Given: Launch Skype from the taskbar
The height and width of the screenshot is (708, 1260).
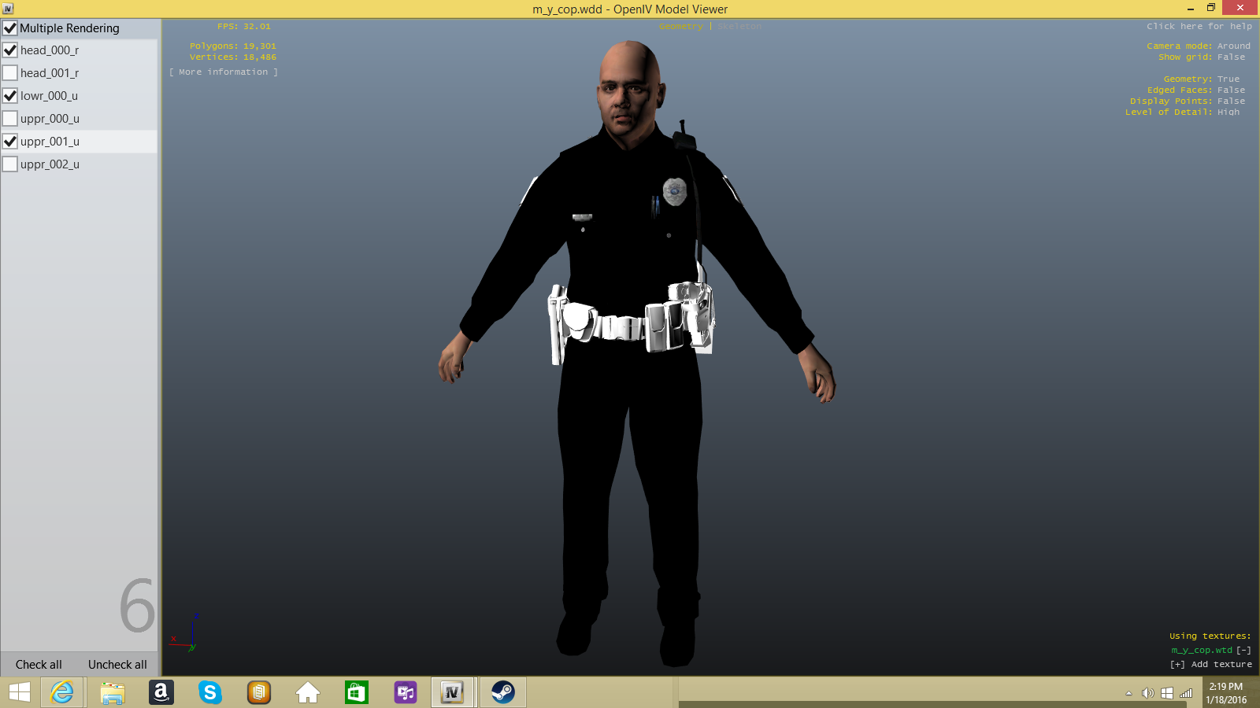Looking at the screenshot, I should point(209,692).
